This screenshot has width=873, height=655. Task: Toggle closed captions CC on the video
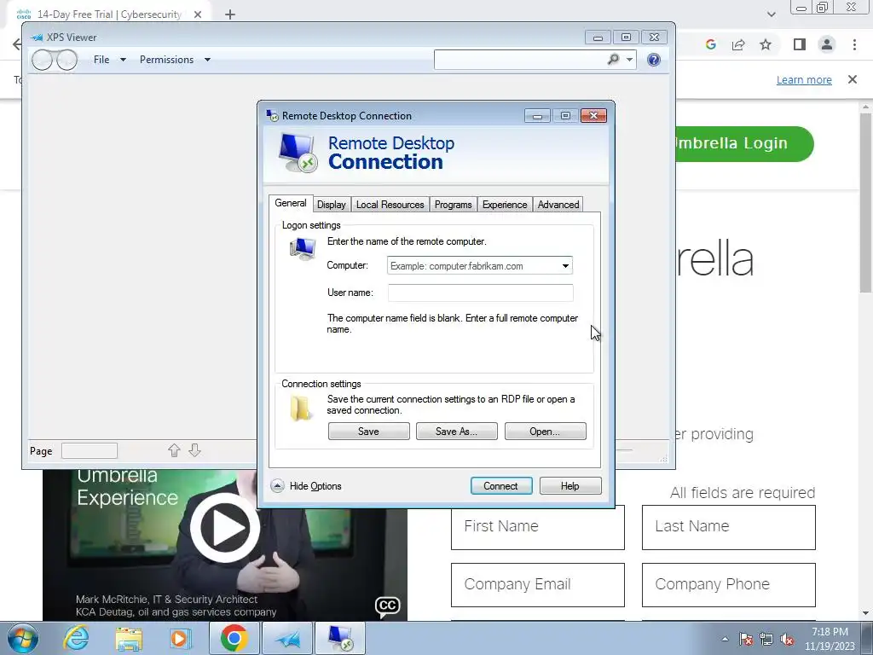(388, 606)
